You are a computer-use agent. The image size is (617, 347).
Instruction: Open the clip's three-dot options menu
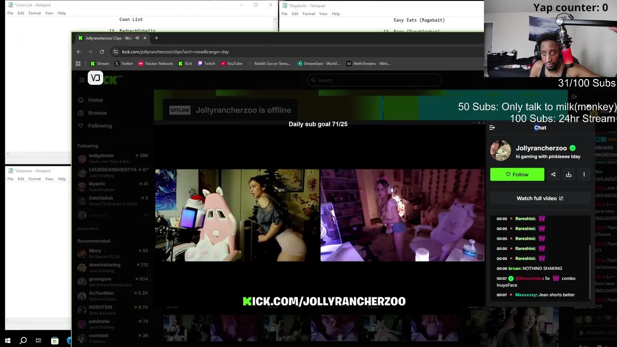tap(584, 174)
